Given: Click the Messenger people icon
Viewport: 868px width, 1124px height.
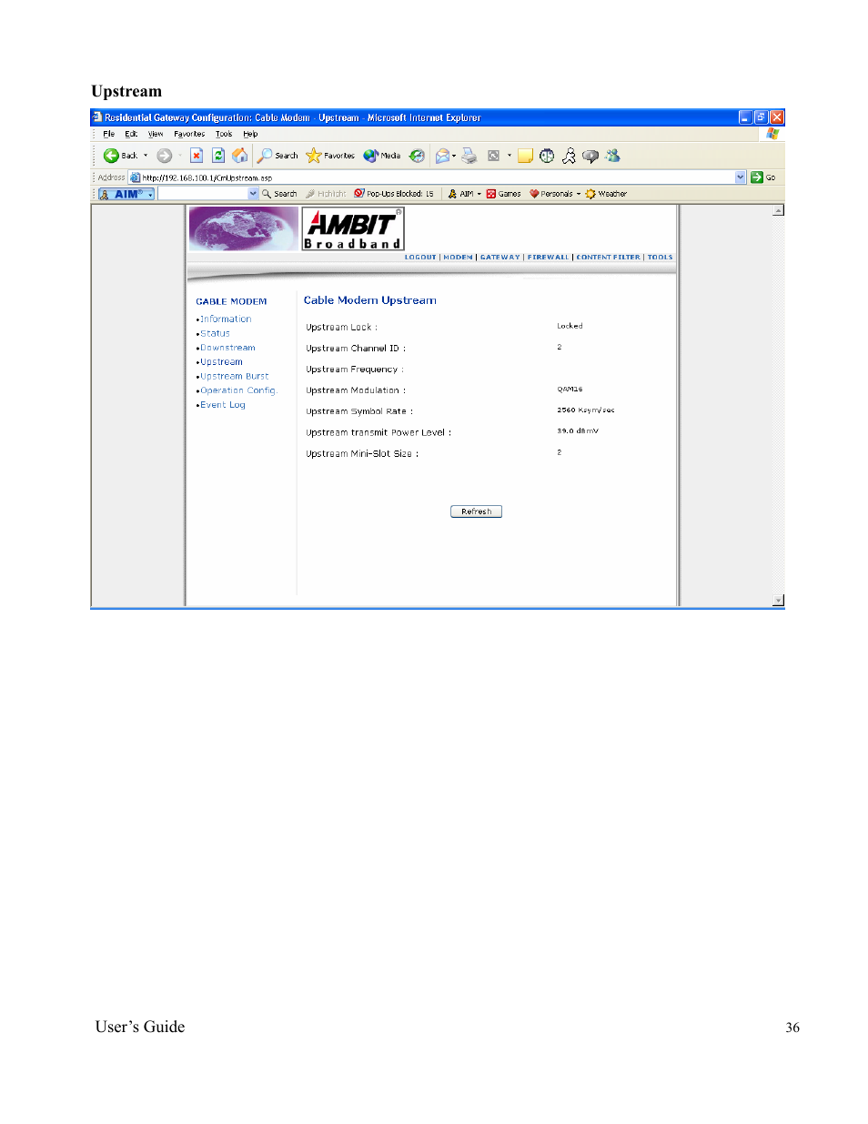Looking at the screenshot, I should (612, 156).
